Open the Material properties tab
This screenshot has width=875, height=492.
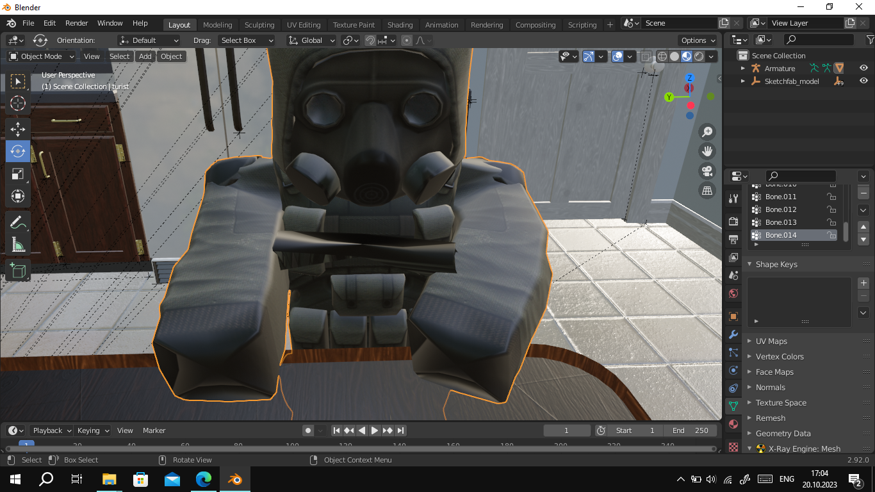(x=733, y=424)
